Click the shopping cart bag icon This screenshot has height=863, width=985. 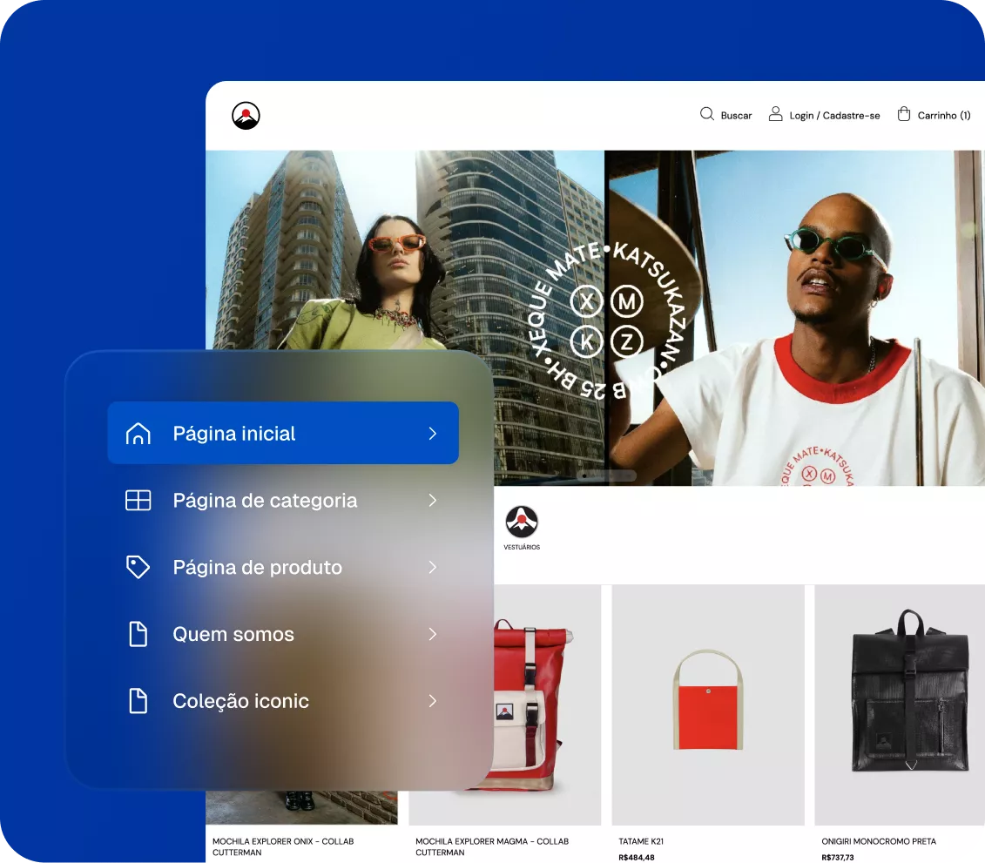903,114
